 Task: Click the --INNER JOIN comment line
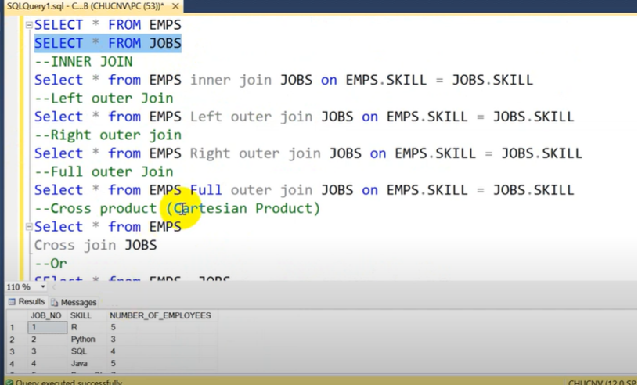(x=83, y=62)
